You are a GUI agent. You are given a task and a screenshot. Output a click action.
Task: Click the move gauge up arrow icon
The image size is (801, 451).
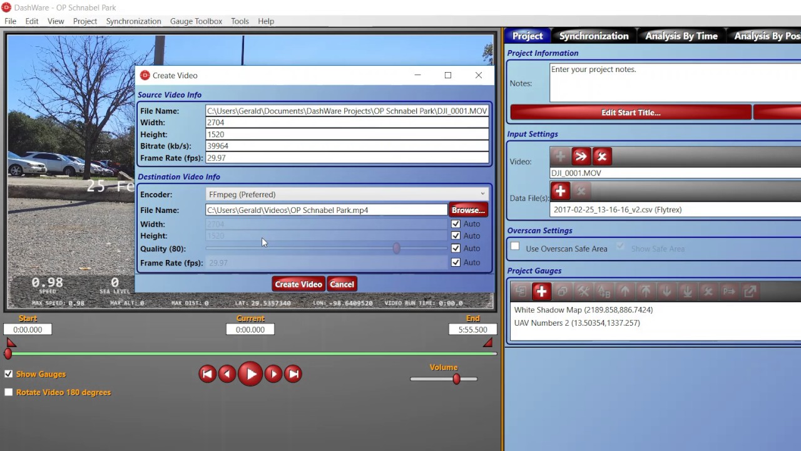pyautogui.click(x=625, y=291)
